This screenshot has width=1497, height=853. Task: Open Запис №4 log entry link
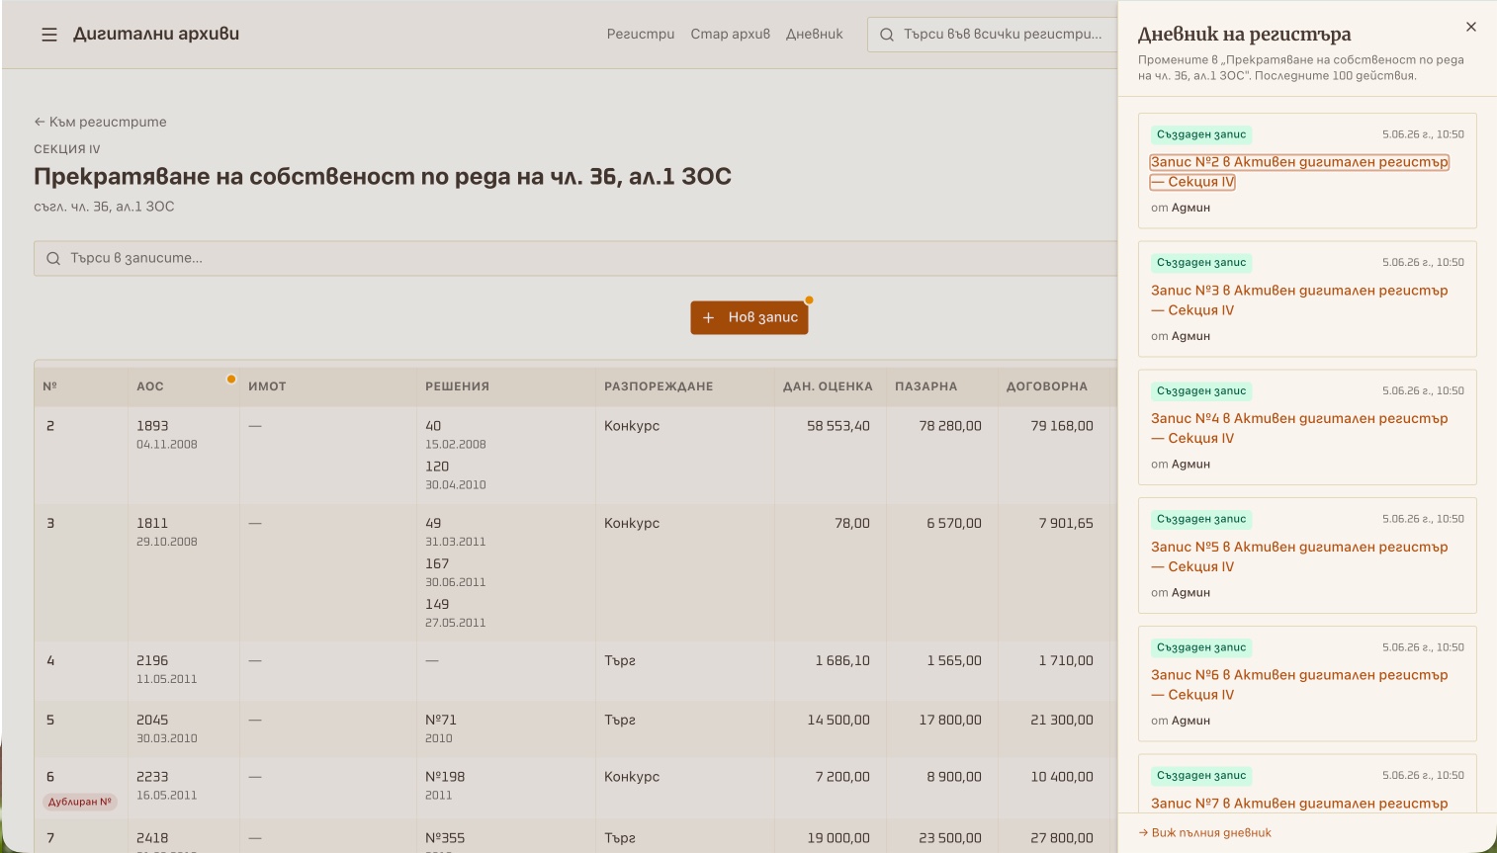(1299, 428)
